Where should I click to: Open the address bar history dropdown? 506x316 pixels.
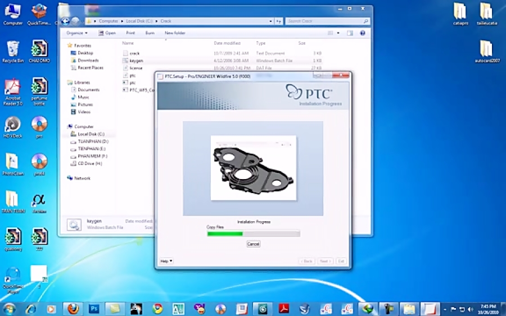[x=270, y=21]
